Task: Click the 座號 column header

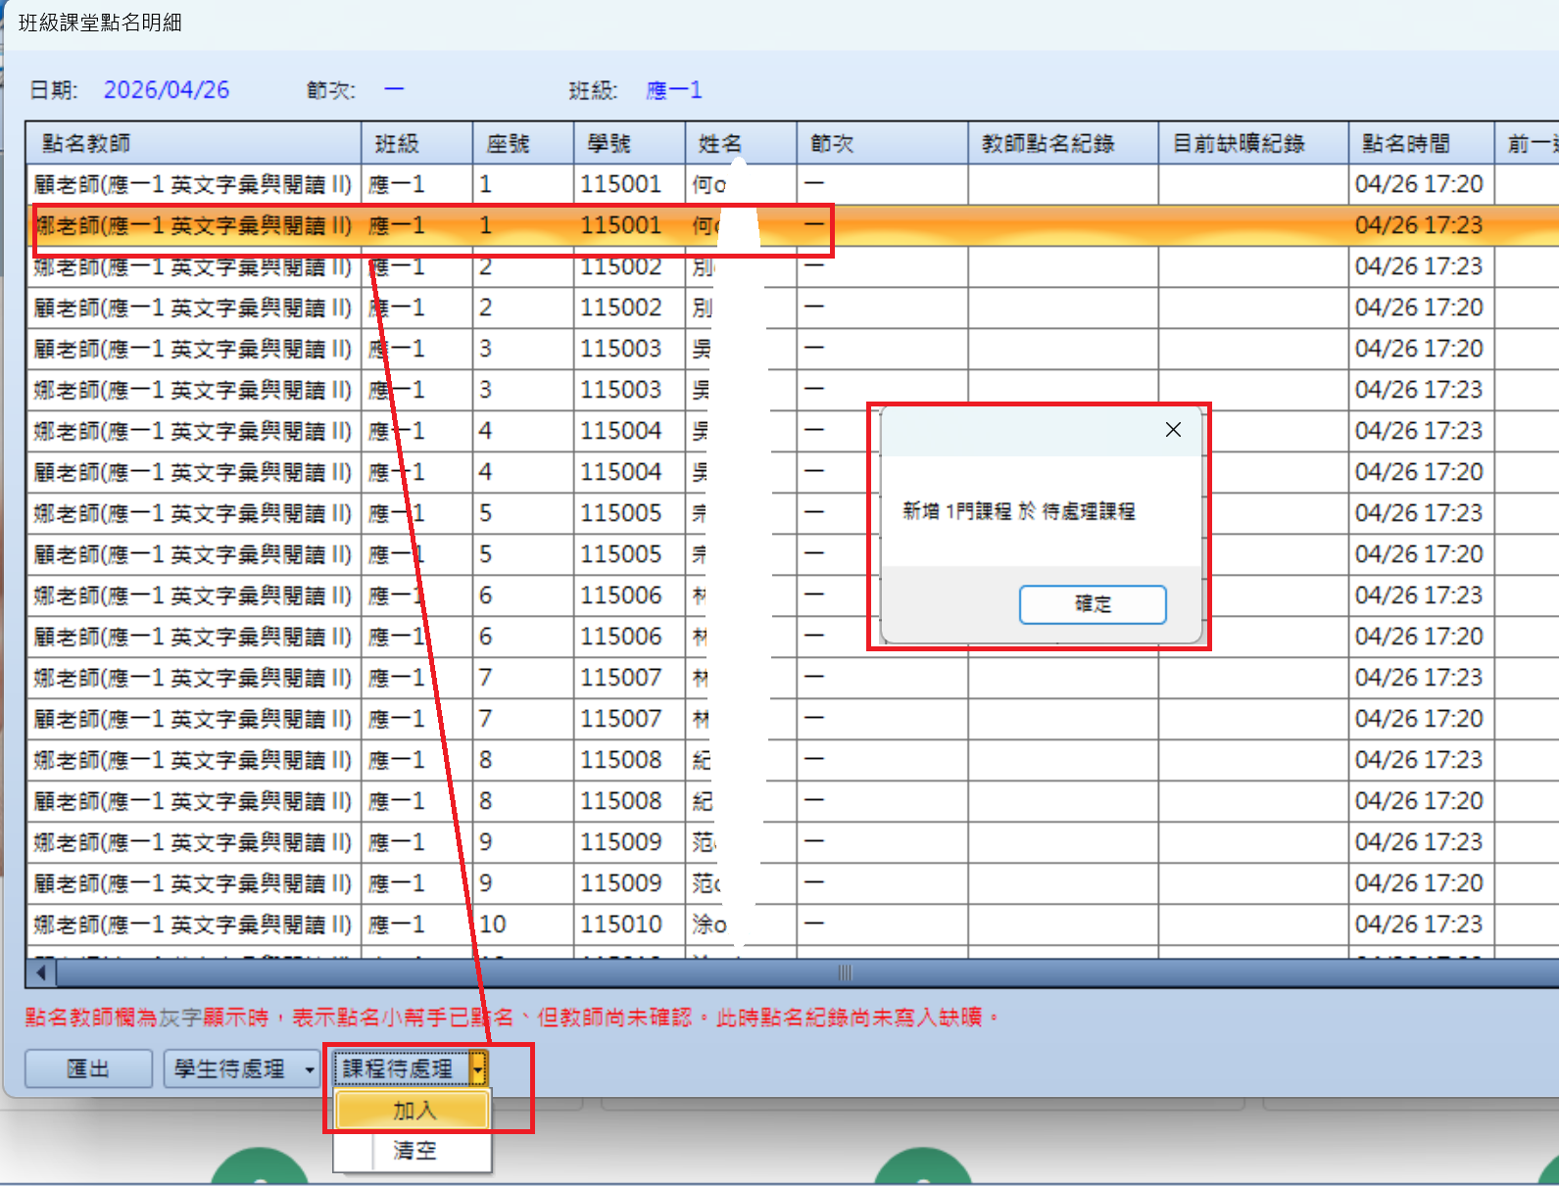Action: coord(523,144)
